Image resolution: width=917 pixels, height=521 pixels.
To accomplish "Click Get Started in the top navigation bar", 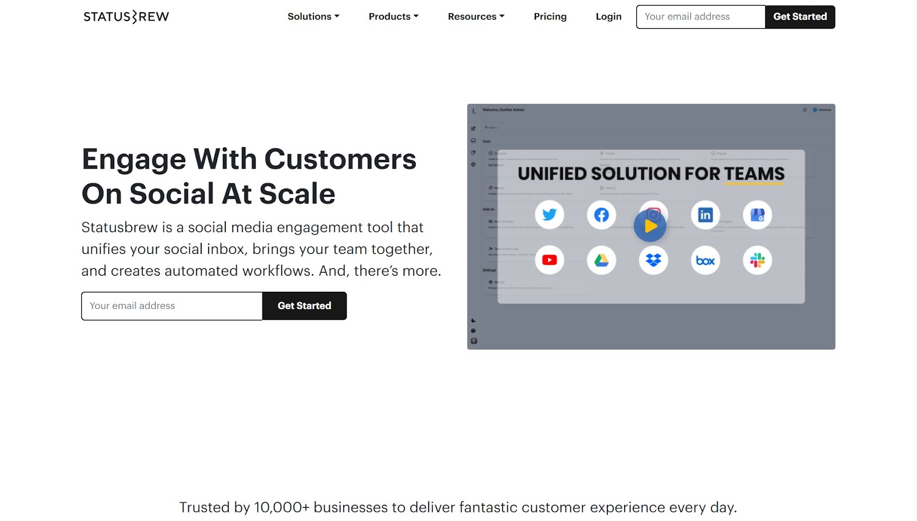I will pyautogui.click(x=800, y=17).
